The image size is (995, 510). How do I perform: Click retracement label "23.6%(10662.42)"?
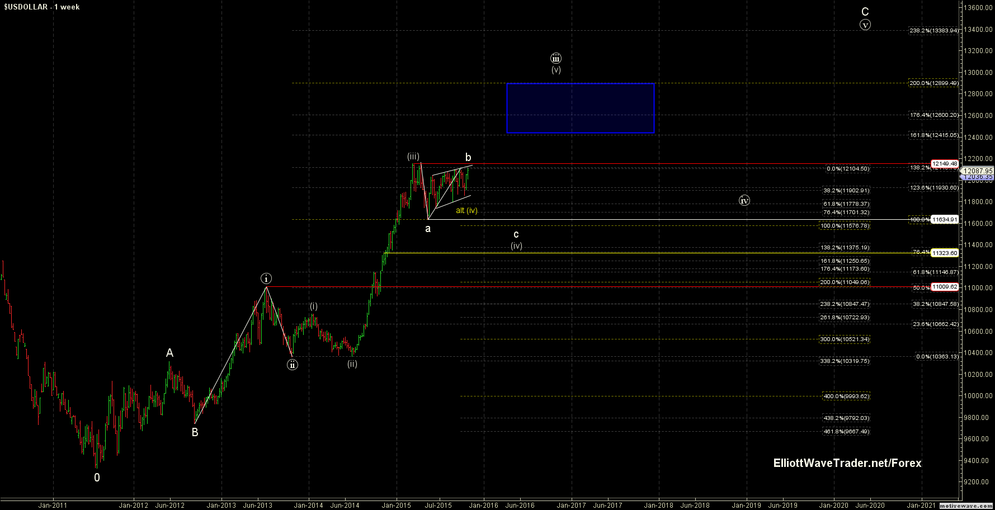pyautogui.click(x=935, y=324)
